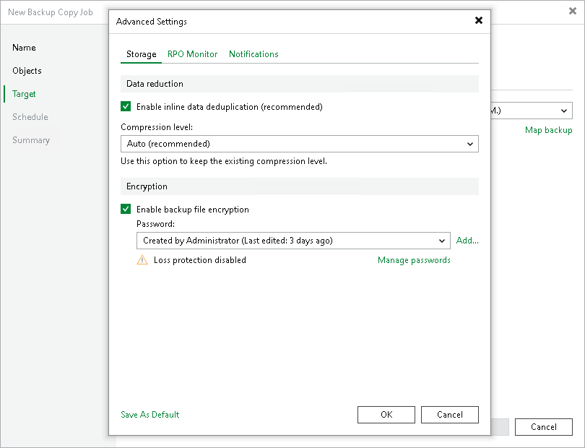Open Manage passwords
This screenshot has height=448, width=585.
414,260
